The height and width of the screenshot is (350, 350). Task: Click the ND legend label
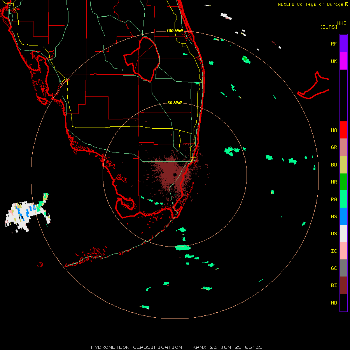334,303
